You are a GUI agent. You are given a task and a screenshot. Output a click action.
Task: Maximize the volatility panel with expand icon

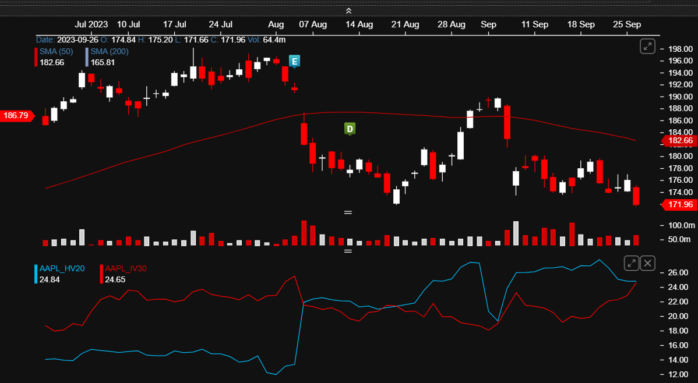pos(631,263)
